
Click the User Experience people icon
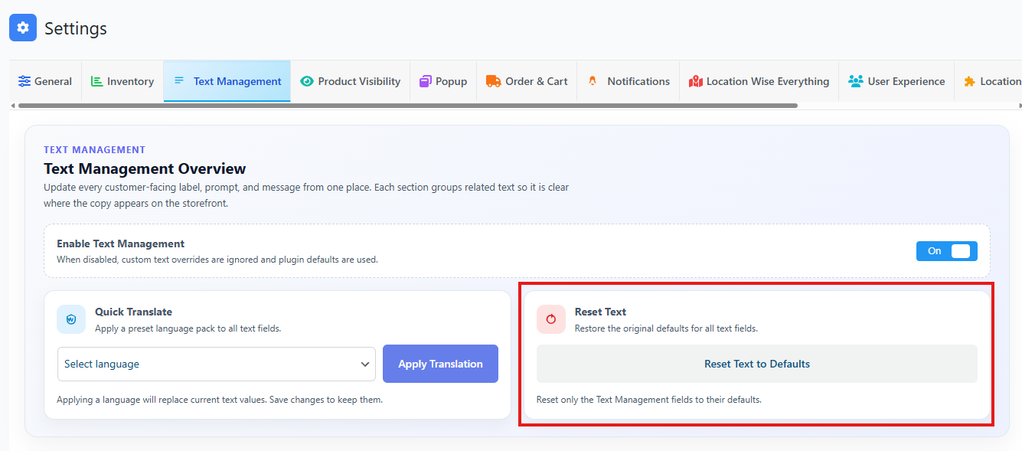click(856, 81)
